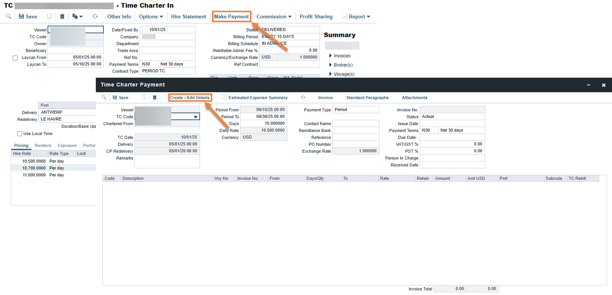Screen dimensions: 612x295
Task: Click the new document icon in the Time Charter In toolbar
Action: [49, 16]
